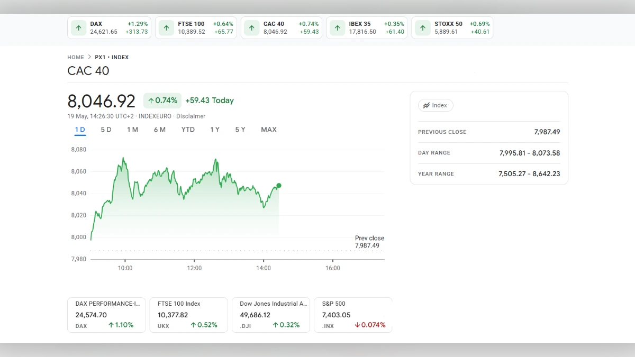The height and width of the screenshot is (357, 635).
Task: Switch to the MAX chart range
Action: coord(269,130)
